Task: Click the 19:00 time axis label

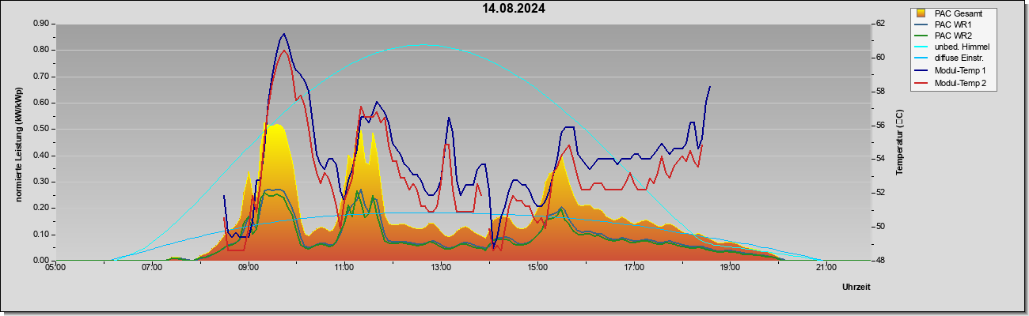Action: click(730, 268)
